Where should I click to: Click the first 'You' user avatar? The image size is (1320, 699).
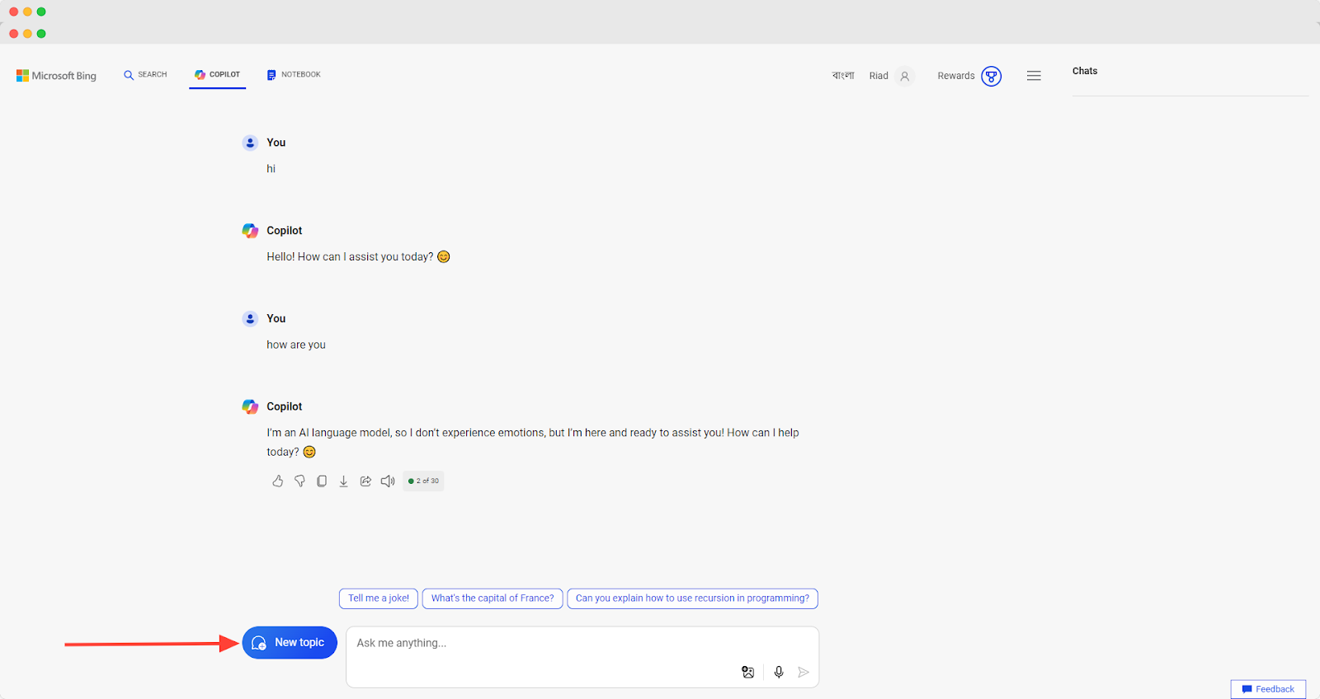point(250,143)
